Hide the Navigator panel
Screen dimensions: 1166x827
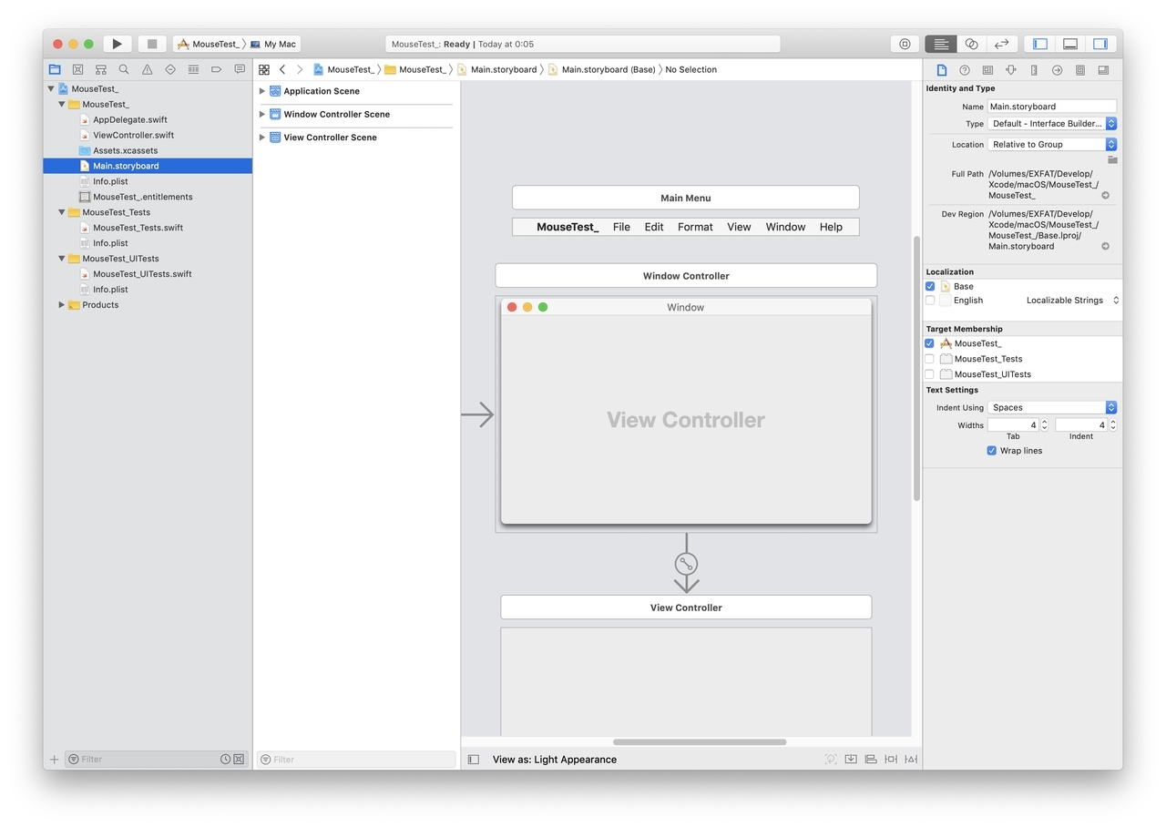click(1040, 44)
